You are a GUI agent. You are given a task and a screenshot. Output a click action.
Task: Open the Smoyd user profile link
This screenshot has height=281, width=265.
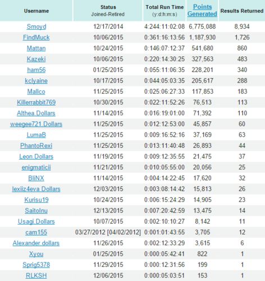(x=36, y=26)
